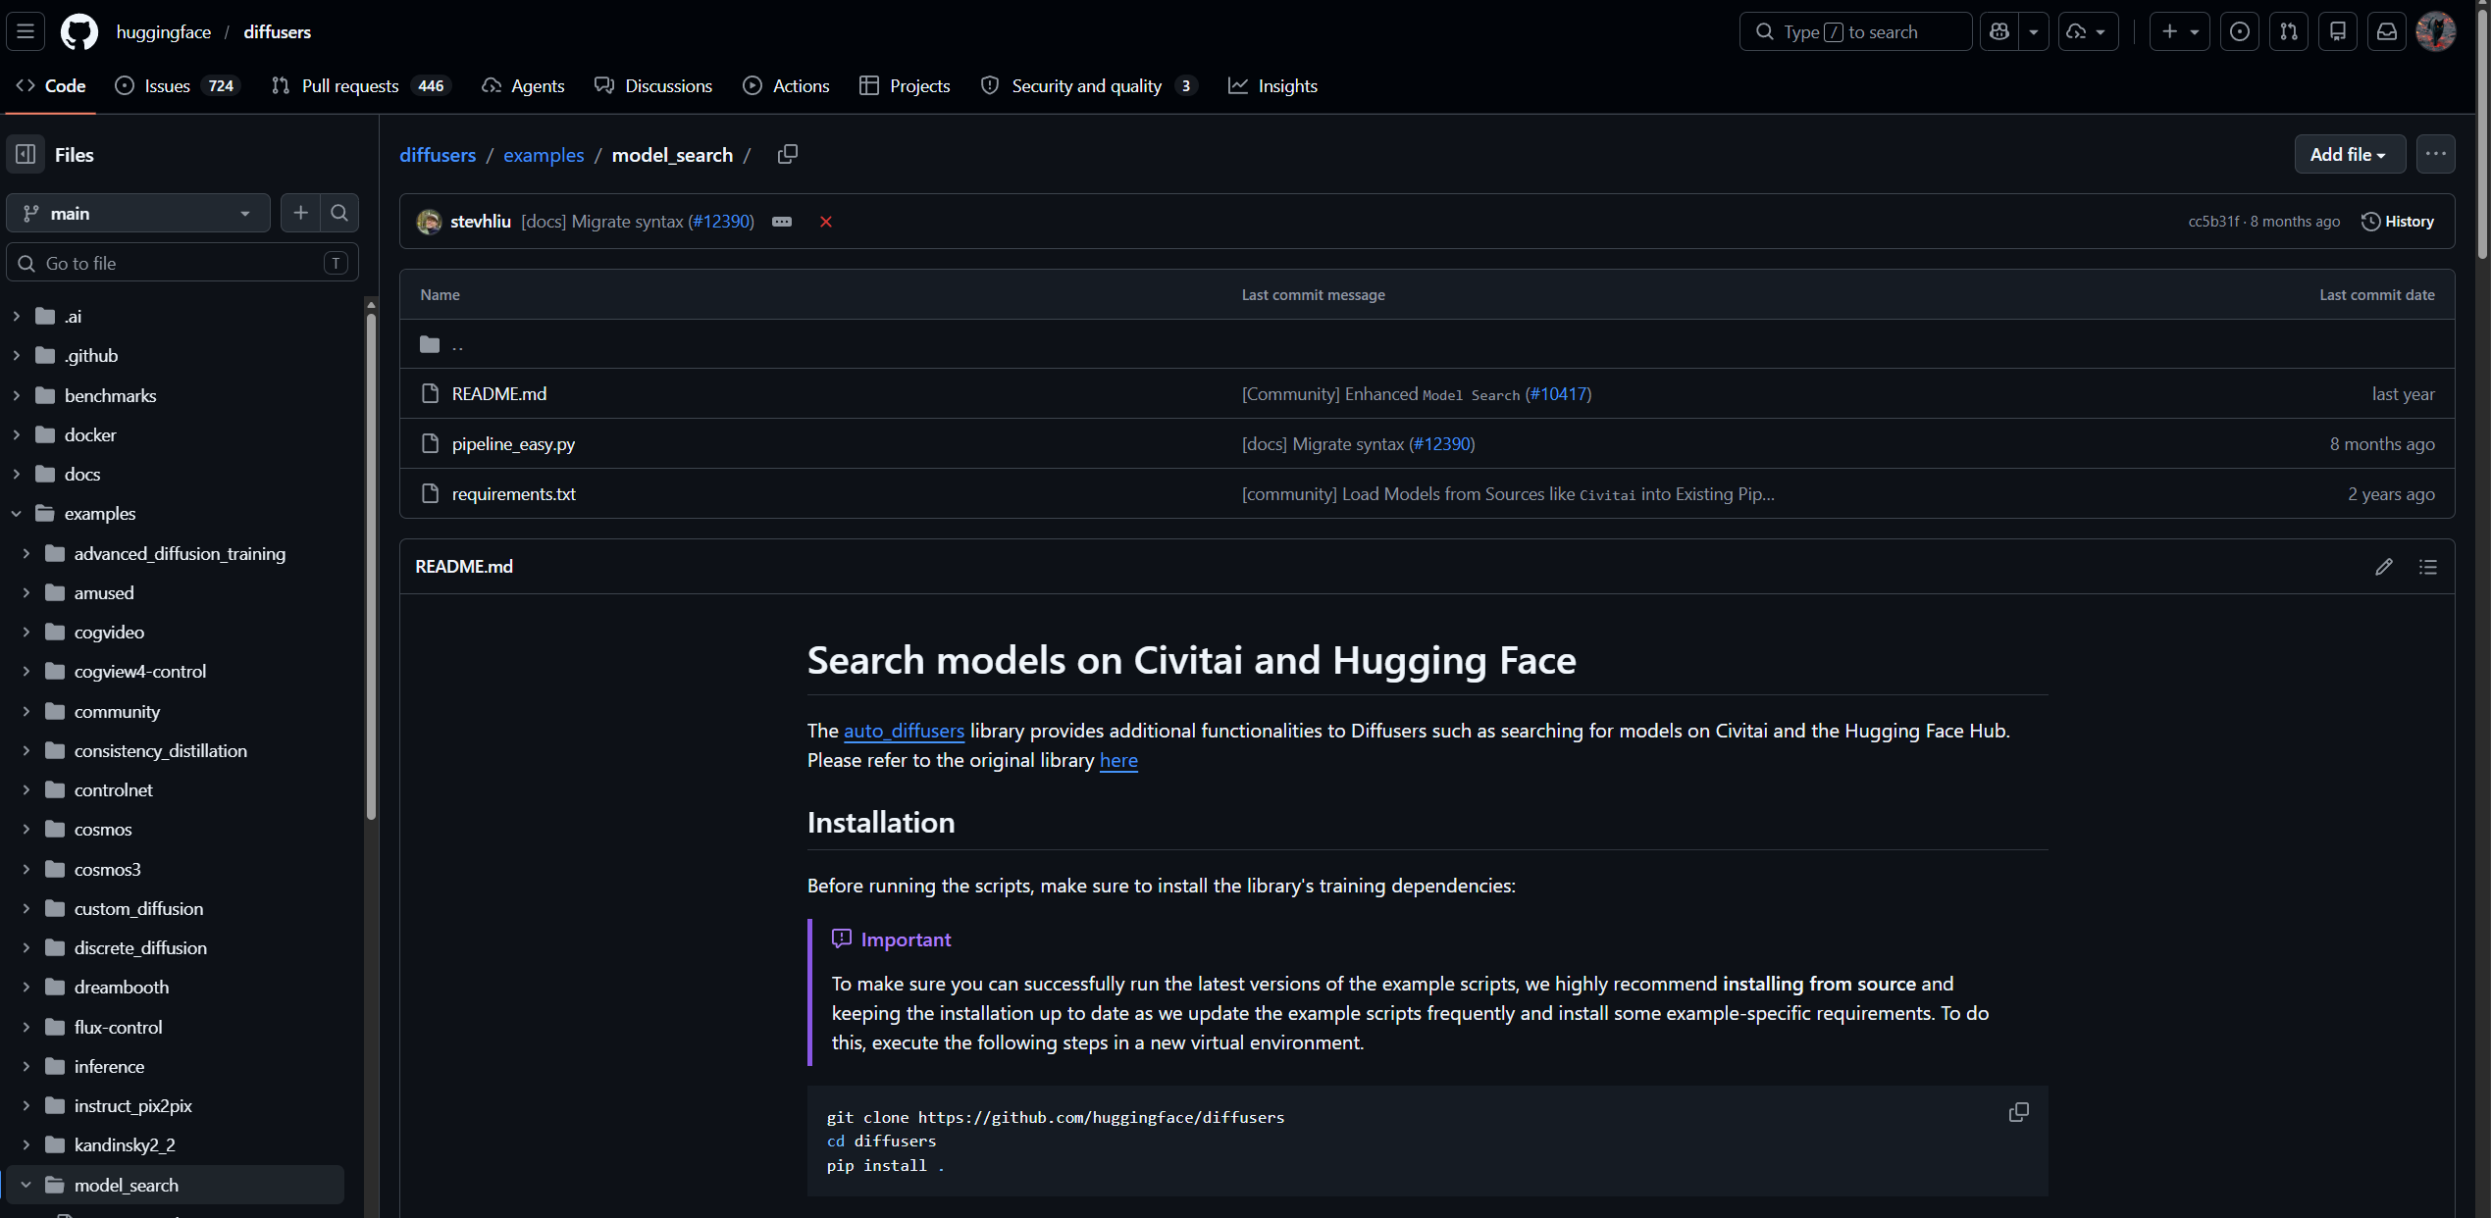Go to GitHub homepage via Octocat logo
2491x1218 pixels.
(78, 31)
